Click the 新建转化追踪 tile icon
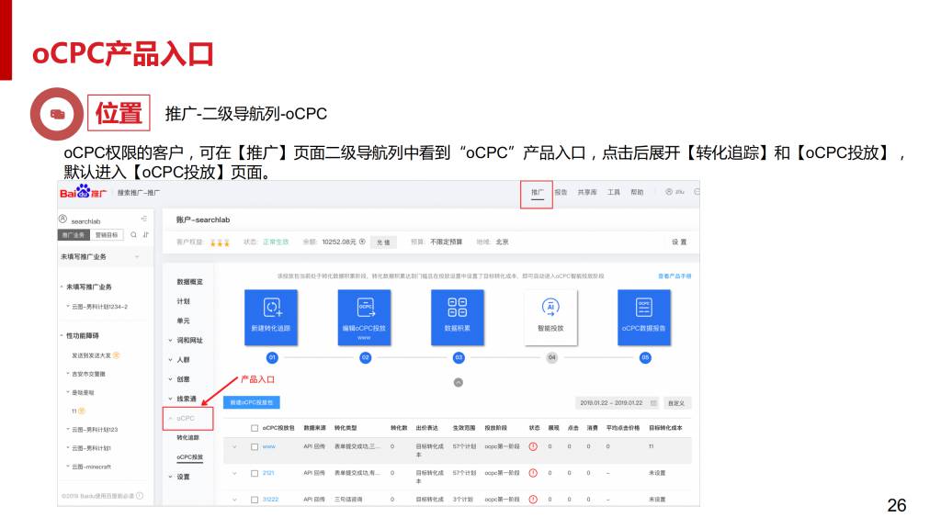 pyautogui.click(x=271, y=308)
